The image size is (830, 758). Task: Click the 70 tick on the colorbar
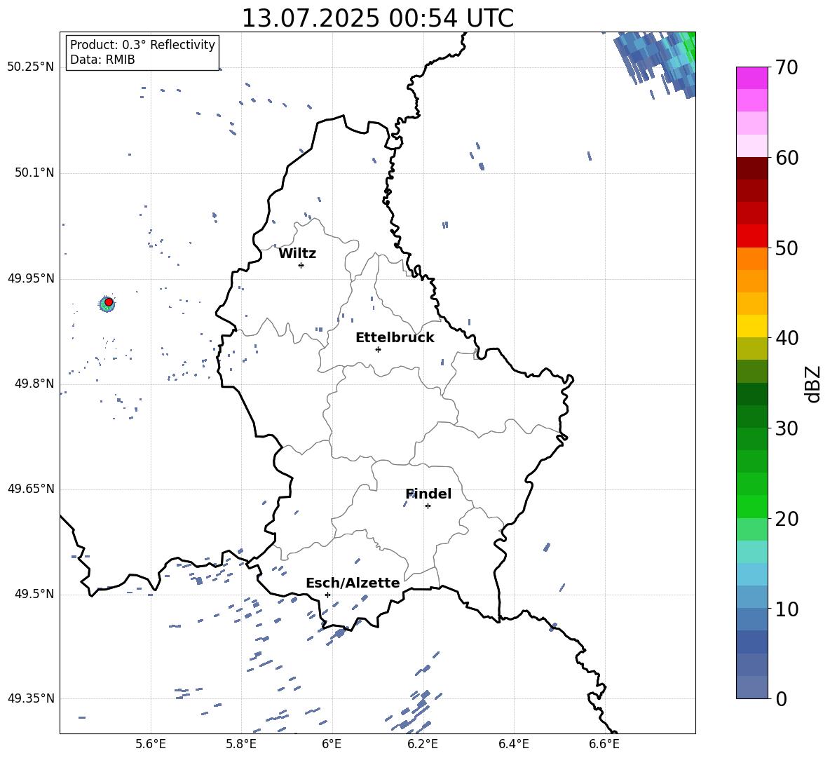[787, 67]
